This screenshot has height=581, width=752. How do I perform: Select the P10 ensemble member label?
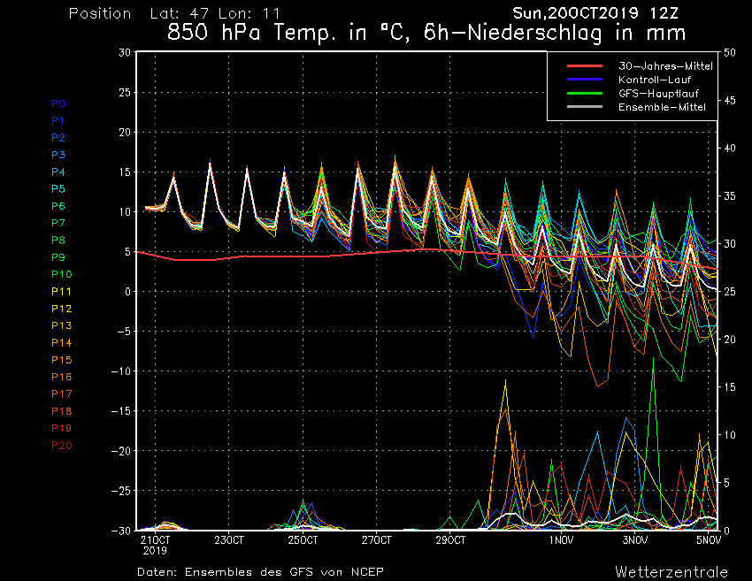(x=61, y=274)
